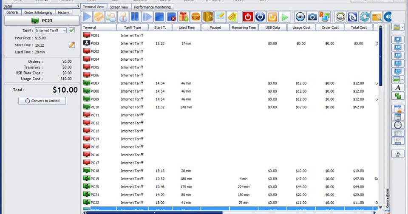Image resolution: width=408 pixels, height=214 pixels.
Task: Click the 224 min remaining time cell
Action: (x=244, y=187)
